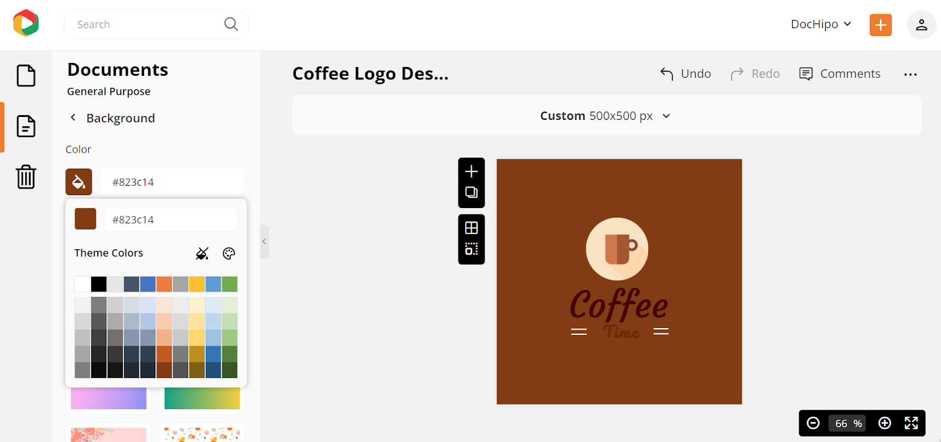The image size is (941, 442).
Task: Pick the black theme color swatch
Action: click(99, 284)
